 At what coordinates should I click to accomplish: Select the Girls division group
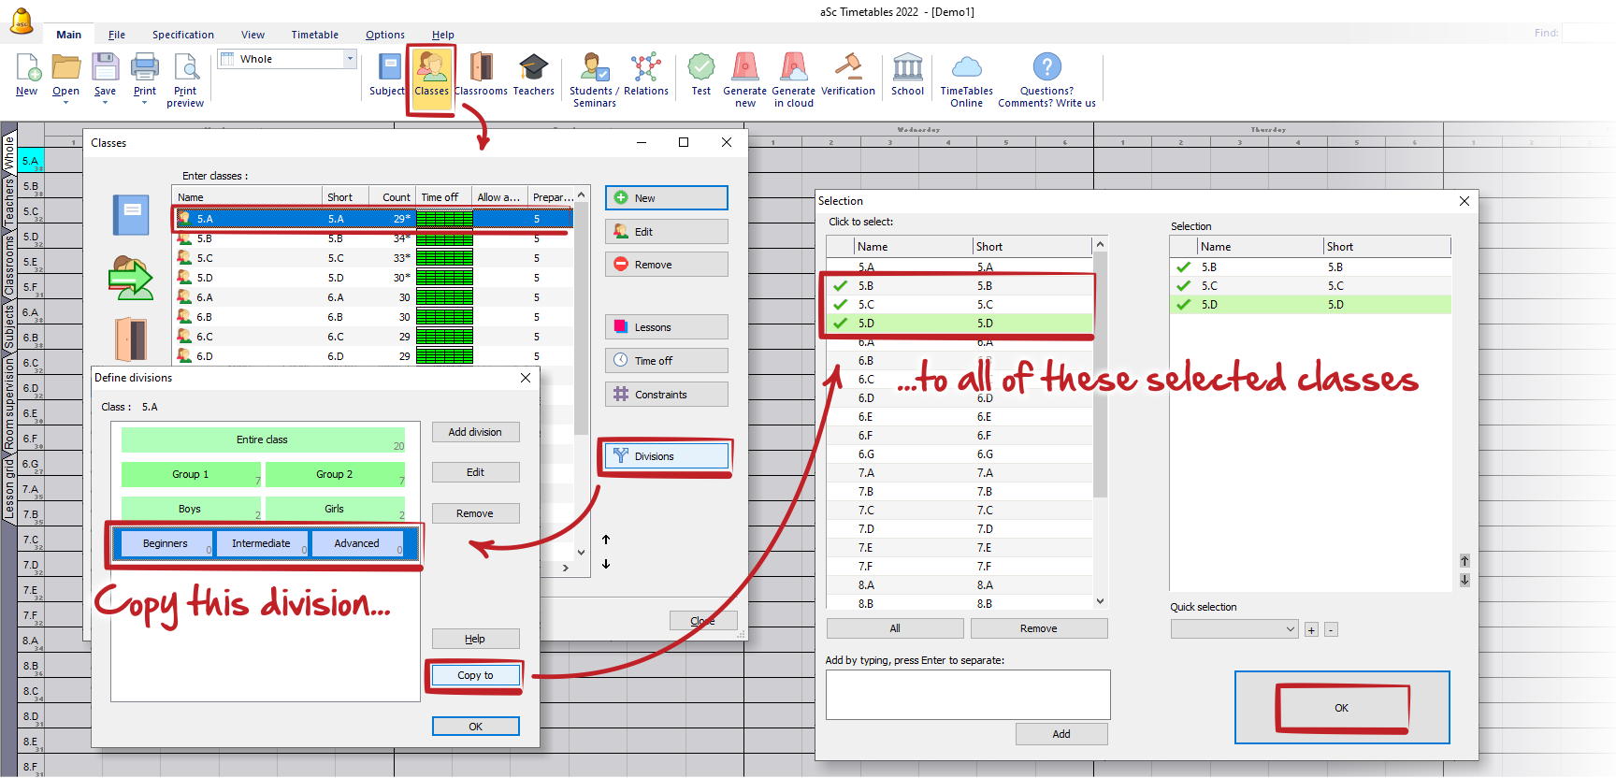tap(335, 509)
